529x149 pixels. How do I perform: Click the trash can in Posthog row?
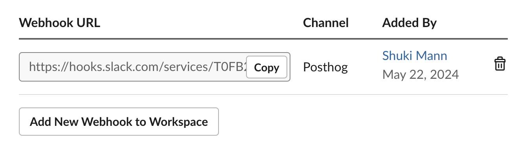point(500,64)
